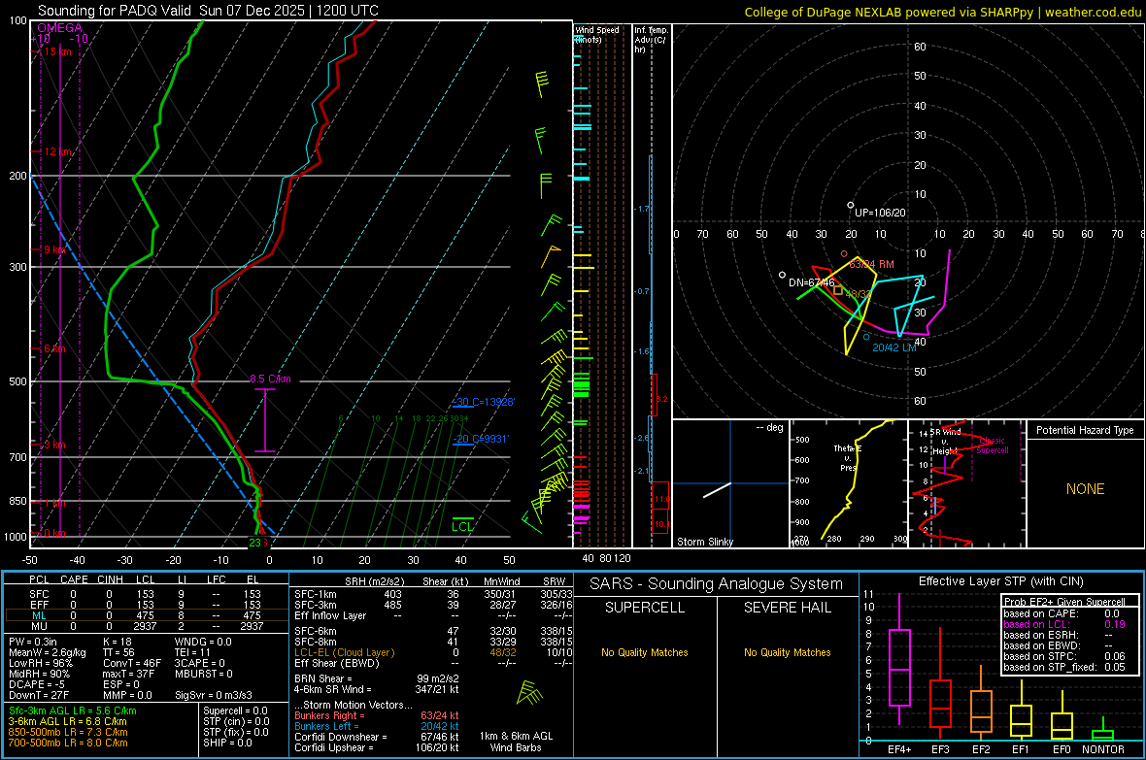Screen dimensions: 1146x760
Task: Click the SEVERE HAIL analog column header
Action: [787, 608]
